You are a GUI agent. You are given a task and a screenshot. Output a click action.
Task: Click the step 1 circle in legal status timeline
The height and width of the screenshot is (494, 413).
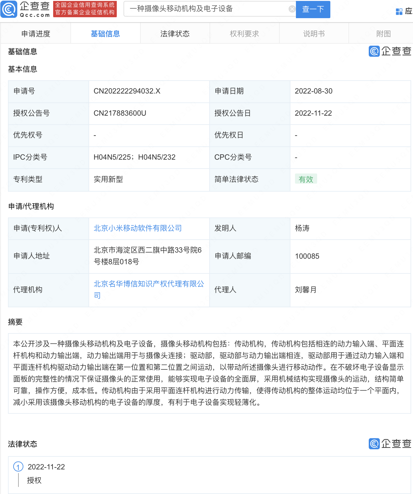pyautogui.click(x=18, y=467)
